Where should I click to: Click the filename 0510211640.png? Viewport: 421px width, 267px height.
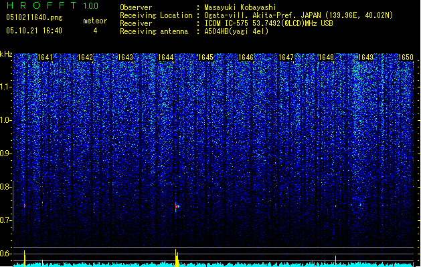point(34,17)
